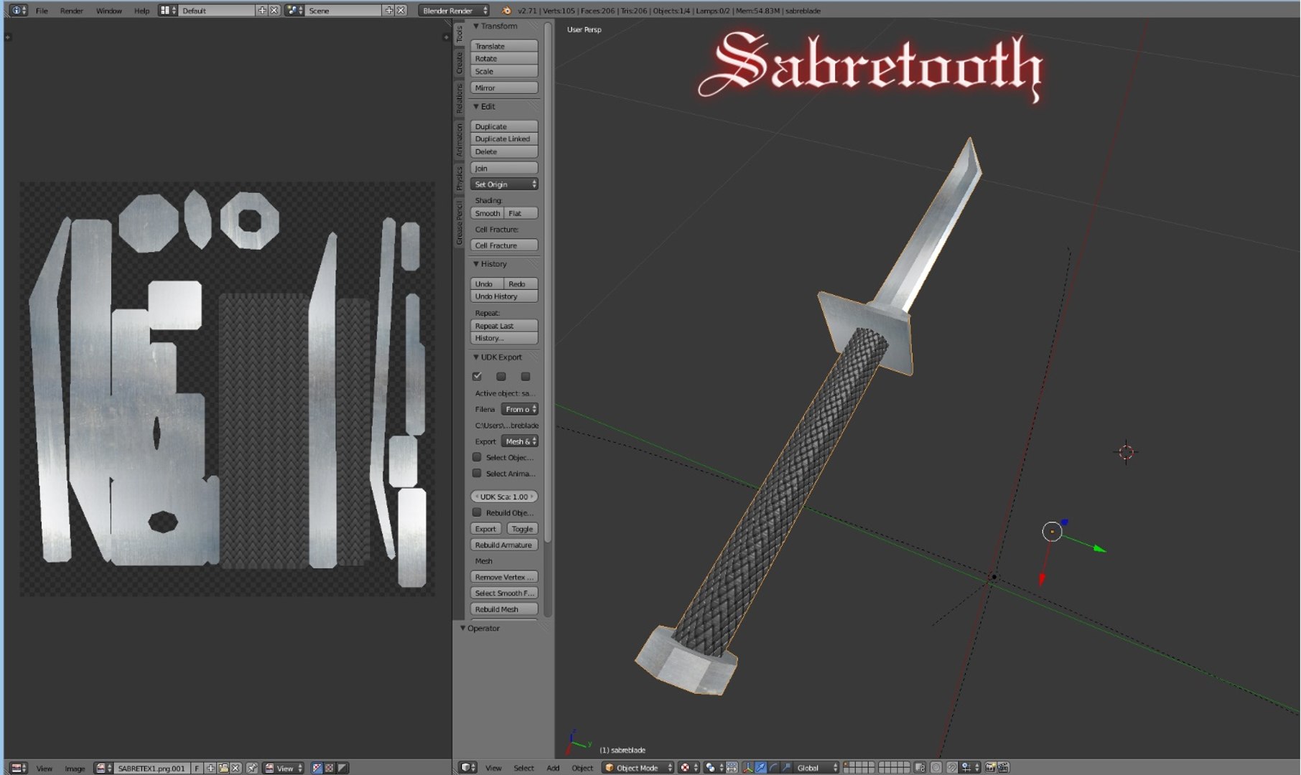Open the Blender Render engine dropdown

click(x=454, y=10)
